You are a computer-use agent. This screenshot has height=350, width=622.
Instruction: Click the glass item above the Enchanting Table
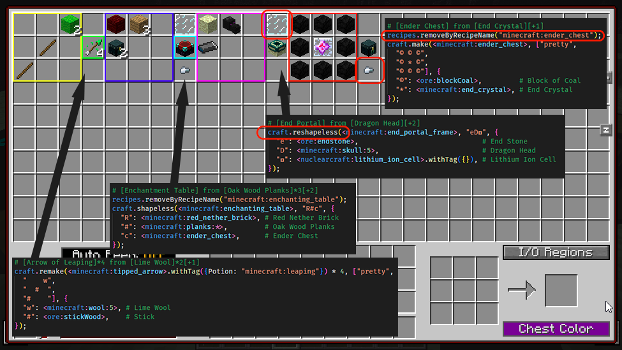[185, 25]
